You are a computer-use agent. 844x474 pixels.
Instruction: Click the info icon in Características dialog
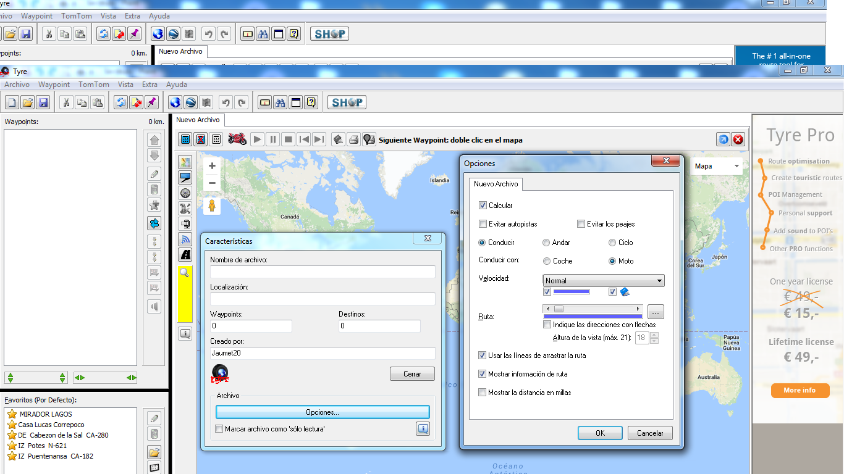pos(423,428)
